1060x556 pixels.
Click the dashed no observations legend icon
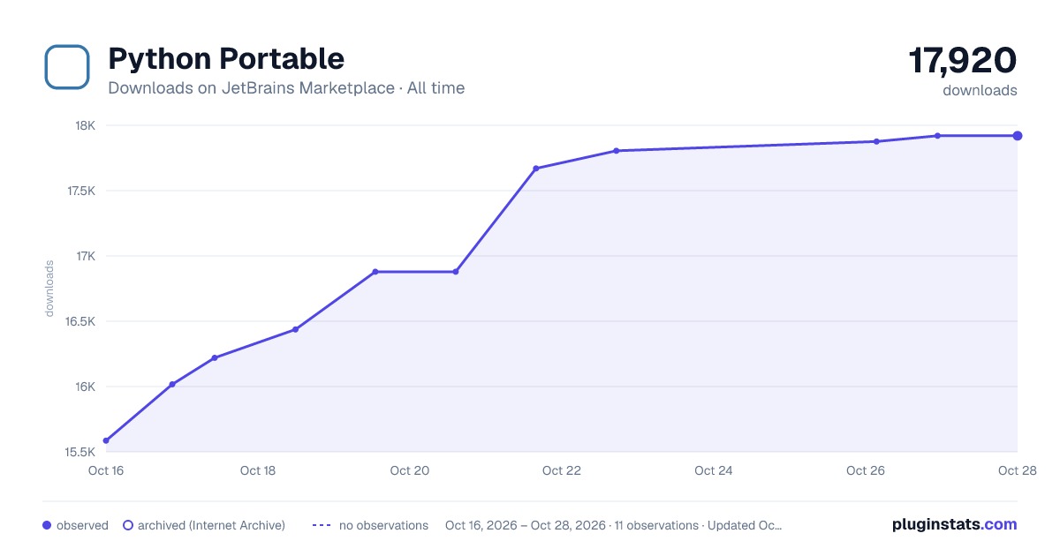pos(322,525)
